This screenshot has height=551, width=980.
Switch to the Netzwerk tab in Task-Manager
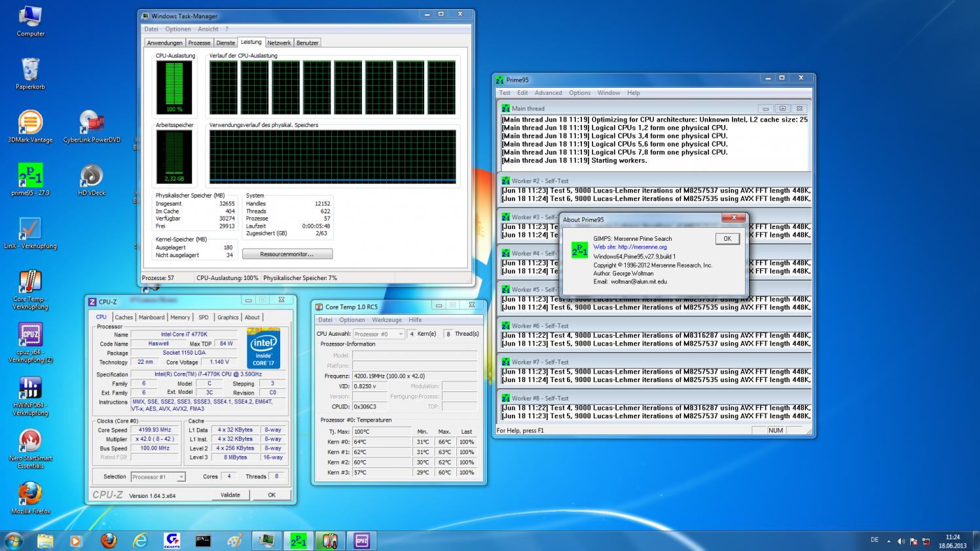pyautogui.click(x=279, y=43)
